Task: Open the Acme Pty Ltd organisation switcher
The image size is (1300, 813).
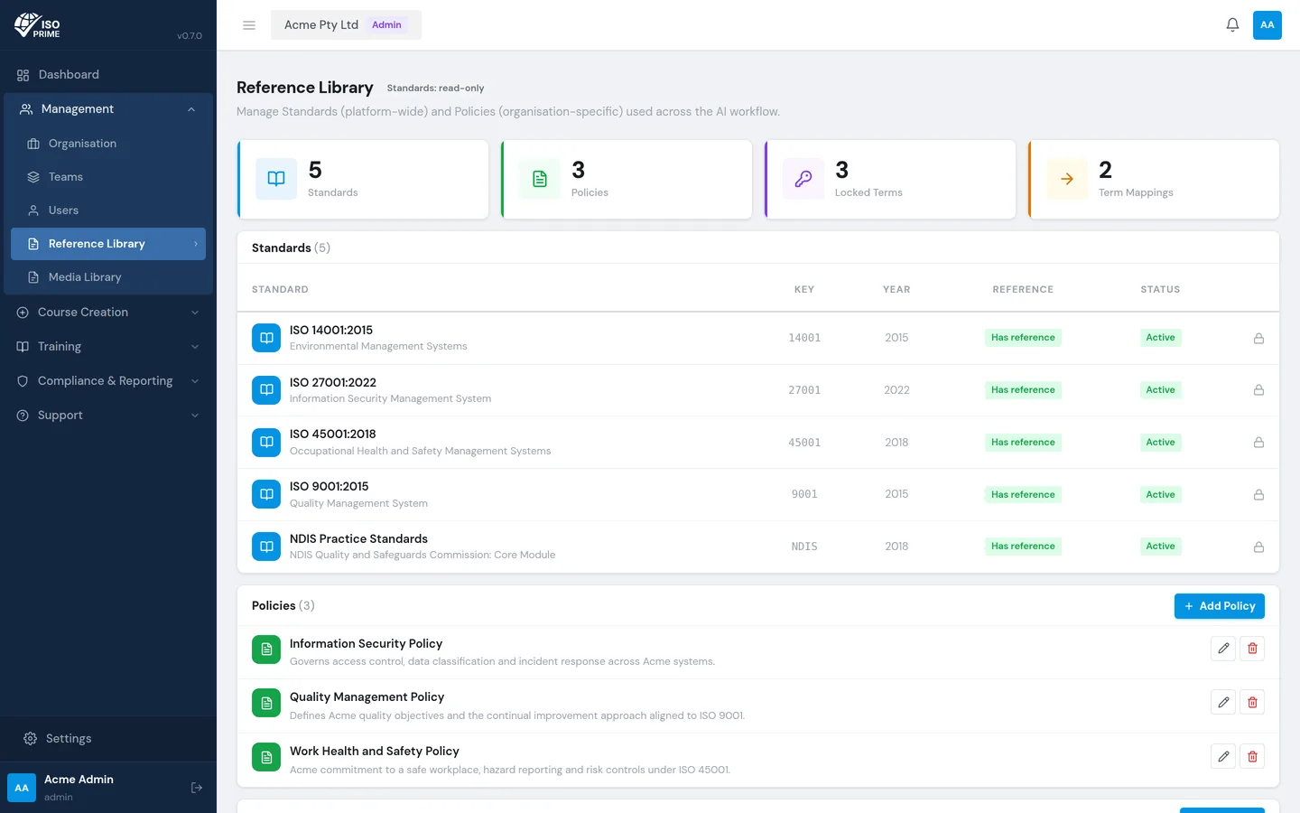Action: [346, 25]
